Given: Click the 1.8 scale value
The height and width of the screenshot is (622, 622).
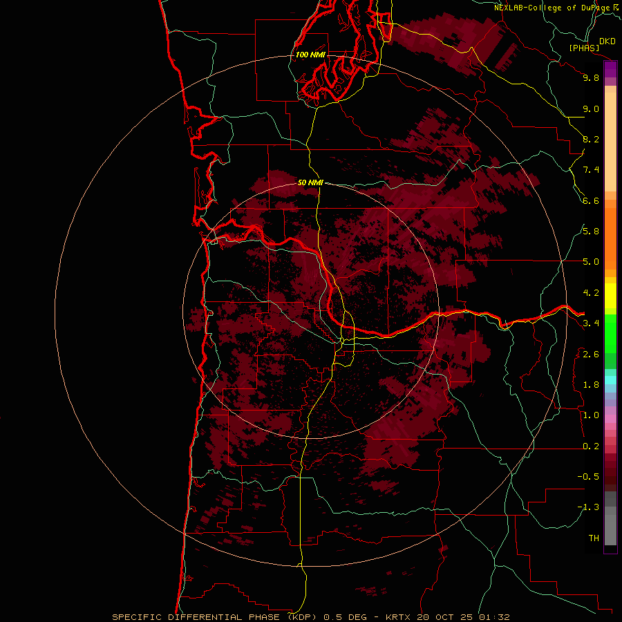Looking at the screenshot, I should (x=591, y=385).
